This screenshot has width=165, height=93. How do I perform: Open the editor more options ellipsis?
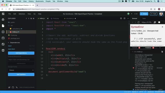[128, 18]
